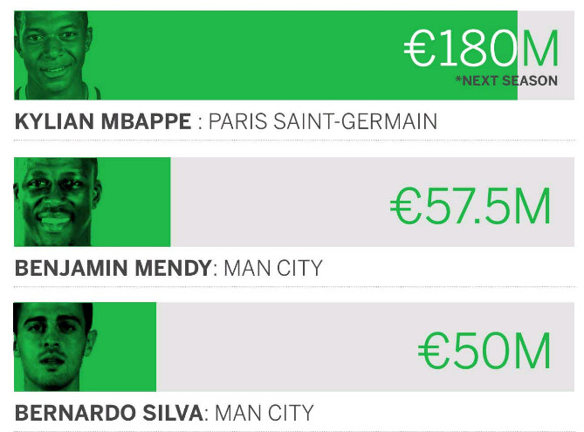Screen dimensions: 584x432
Task: Click the BENJAMIN MENDY name label
Action: (113, 268)
